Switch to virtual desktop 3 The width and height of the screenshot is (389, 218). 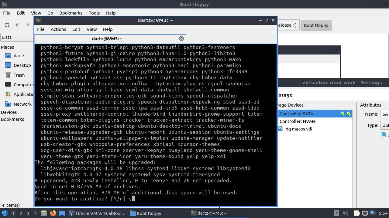[28, 213]
